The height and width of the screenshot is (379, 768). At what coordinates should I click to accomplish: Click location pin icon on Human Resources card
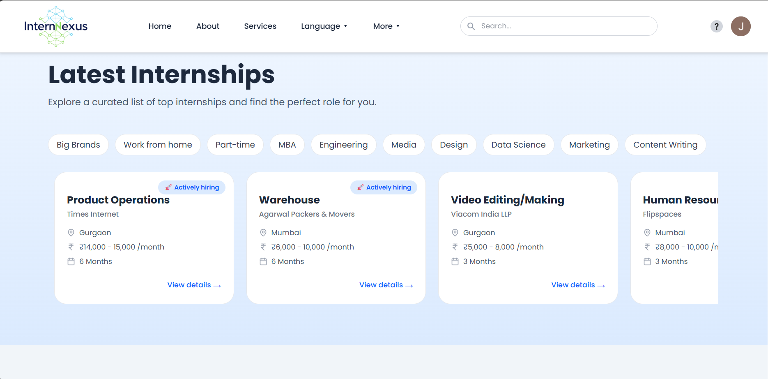[647, 233]
